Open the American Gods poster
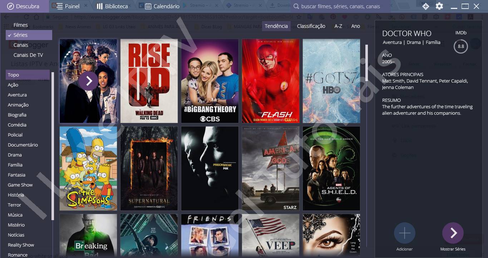 (x=271, y=168)
